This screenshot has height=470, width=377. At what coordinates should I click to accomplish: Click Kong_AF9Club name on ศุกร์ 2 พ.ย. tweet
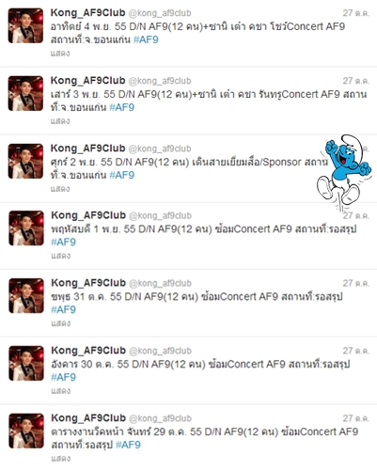click(88, 149)
